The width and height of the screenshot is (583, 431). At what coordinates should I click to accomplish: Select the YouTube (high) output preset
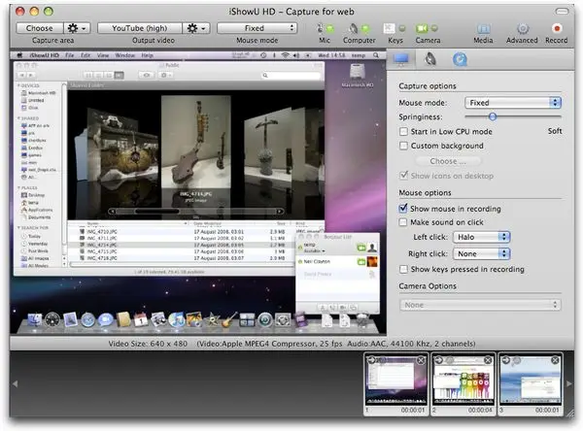click(x=138, y=28)
